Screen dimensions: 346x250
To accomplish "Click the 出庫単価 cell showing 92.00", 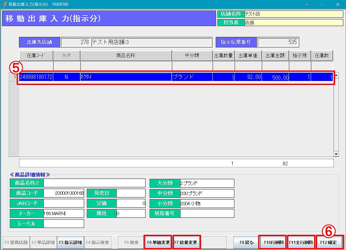I will tap(248, 77).
